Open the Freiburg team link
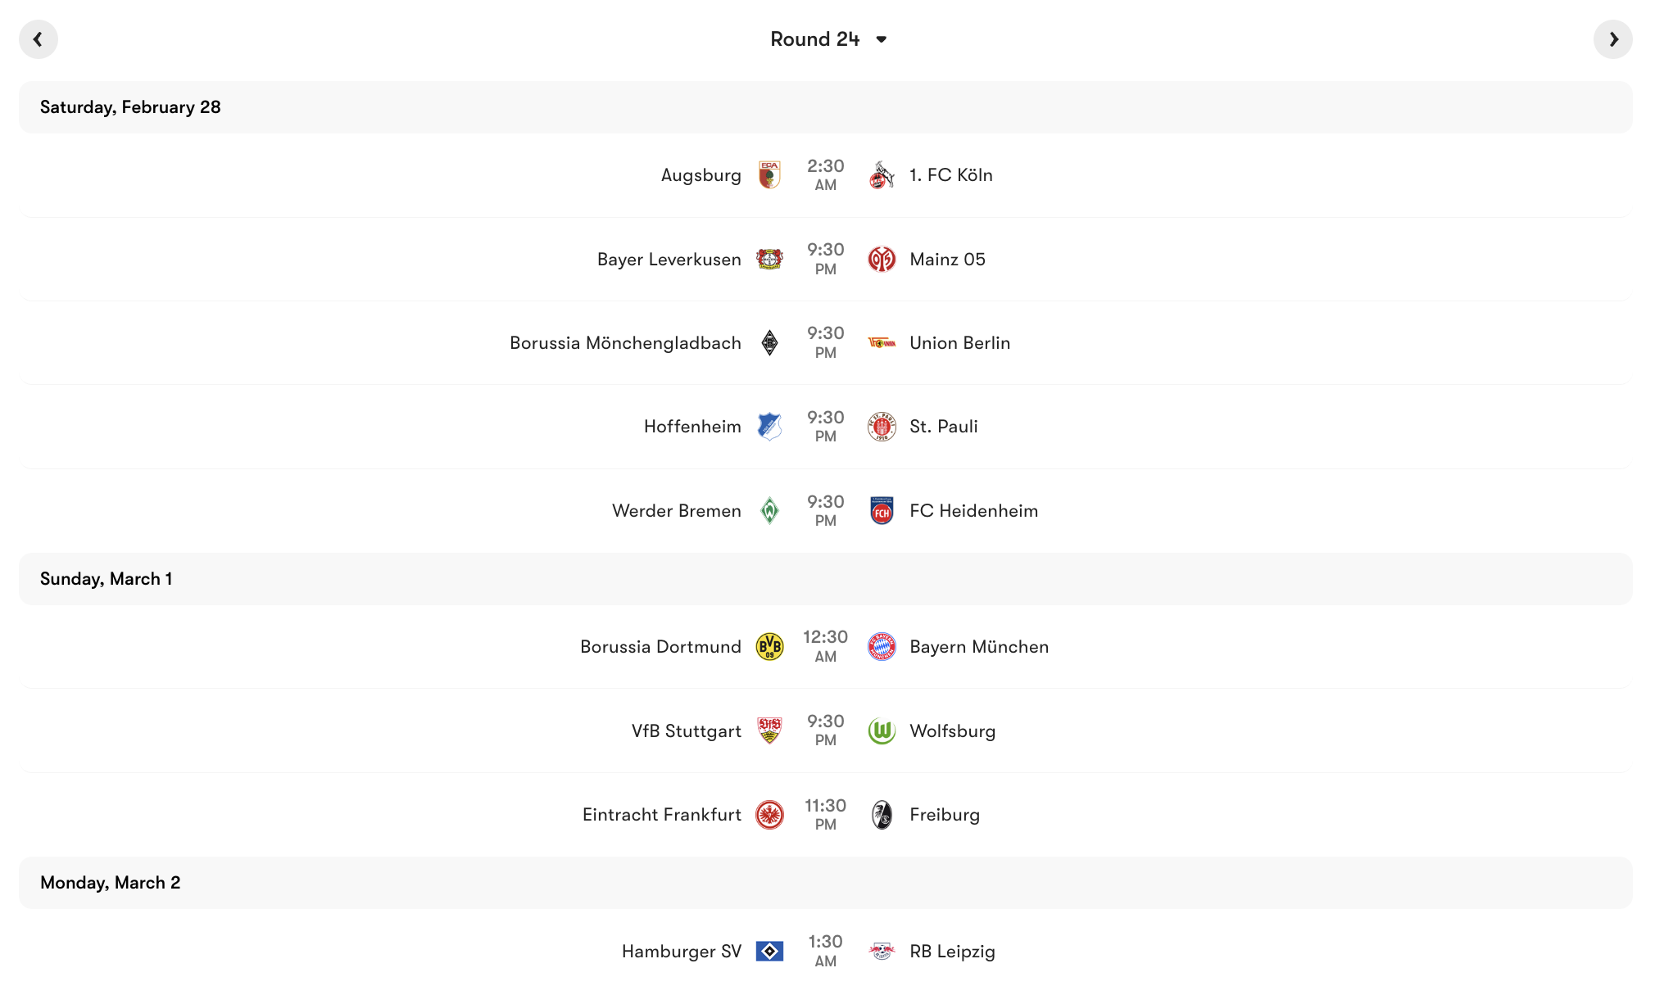Viewport: 1655px width, 986px height. [x=944, y=814]
